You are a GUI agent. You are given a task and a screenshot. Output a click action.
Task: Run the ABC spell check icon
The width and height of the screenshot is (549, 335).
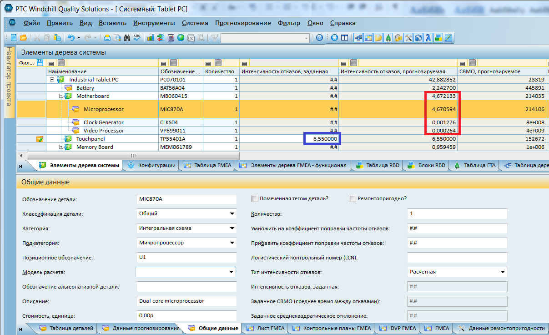point(137,38)
